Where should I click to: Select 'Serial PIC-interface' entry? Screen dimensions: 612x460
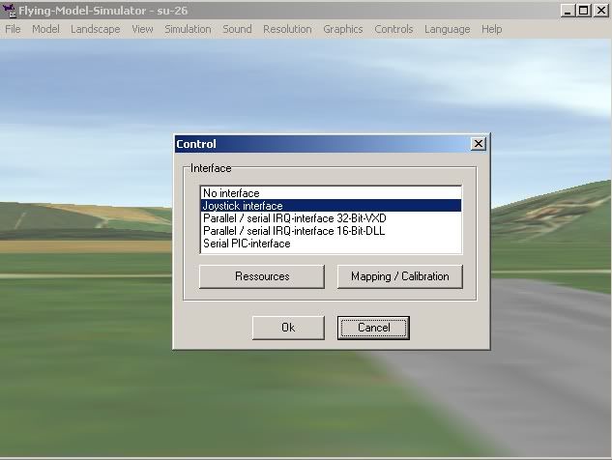click(x=331, y=244)
